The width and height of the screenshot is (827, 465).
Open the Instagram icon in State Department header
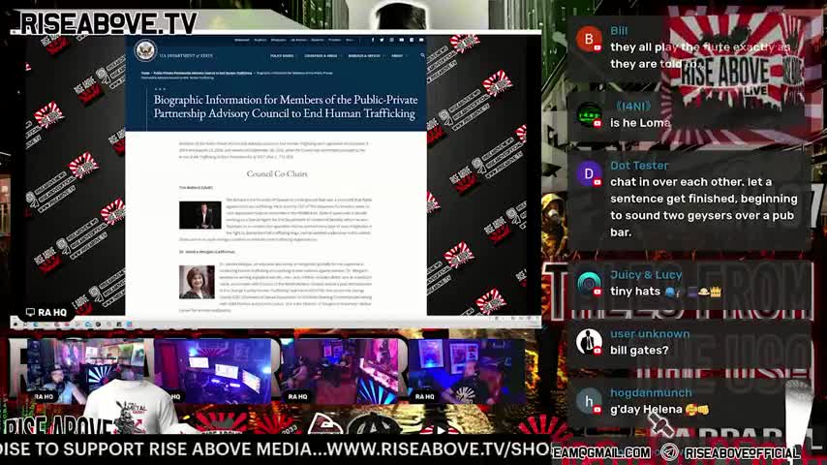pos(391,40)
